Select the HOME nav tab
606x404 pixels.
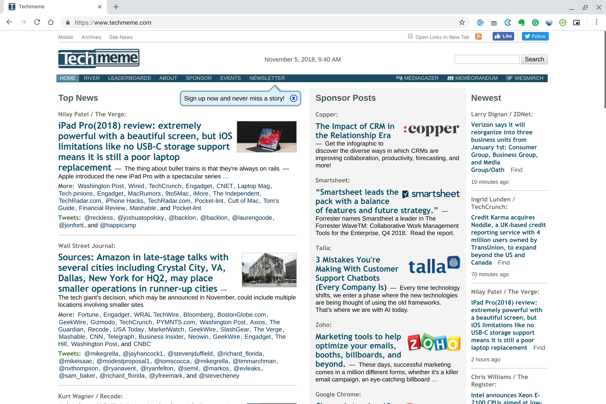67,78
